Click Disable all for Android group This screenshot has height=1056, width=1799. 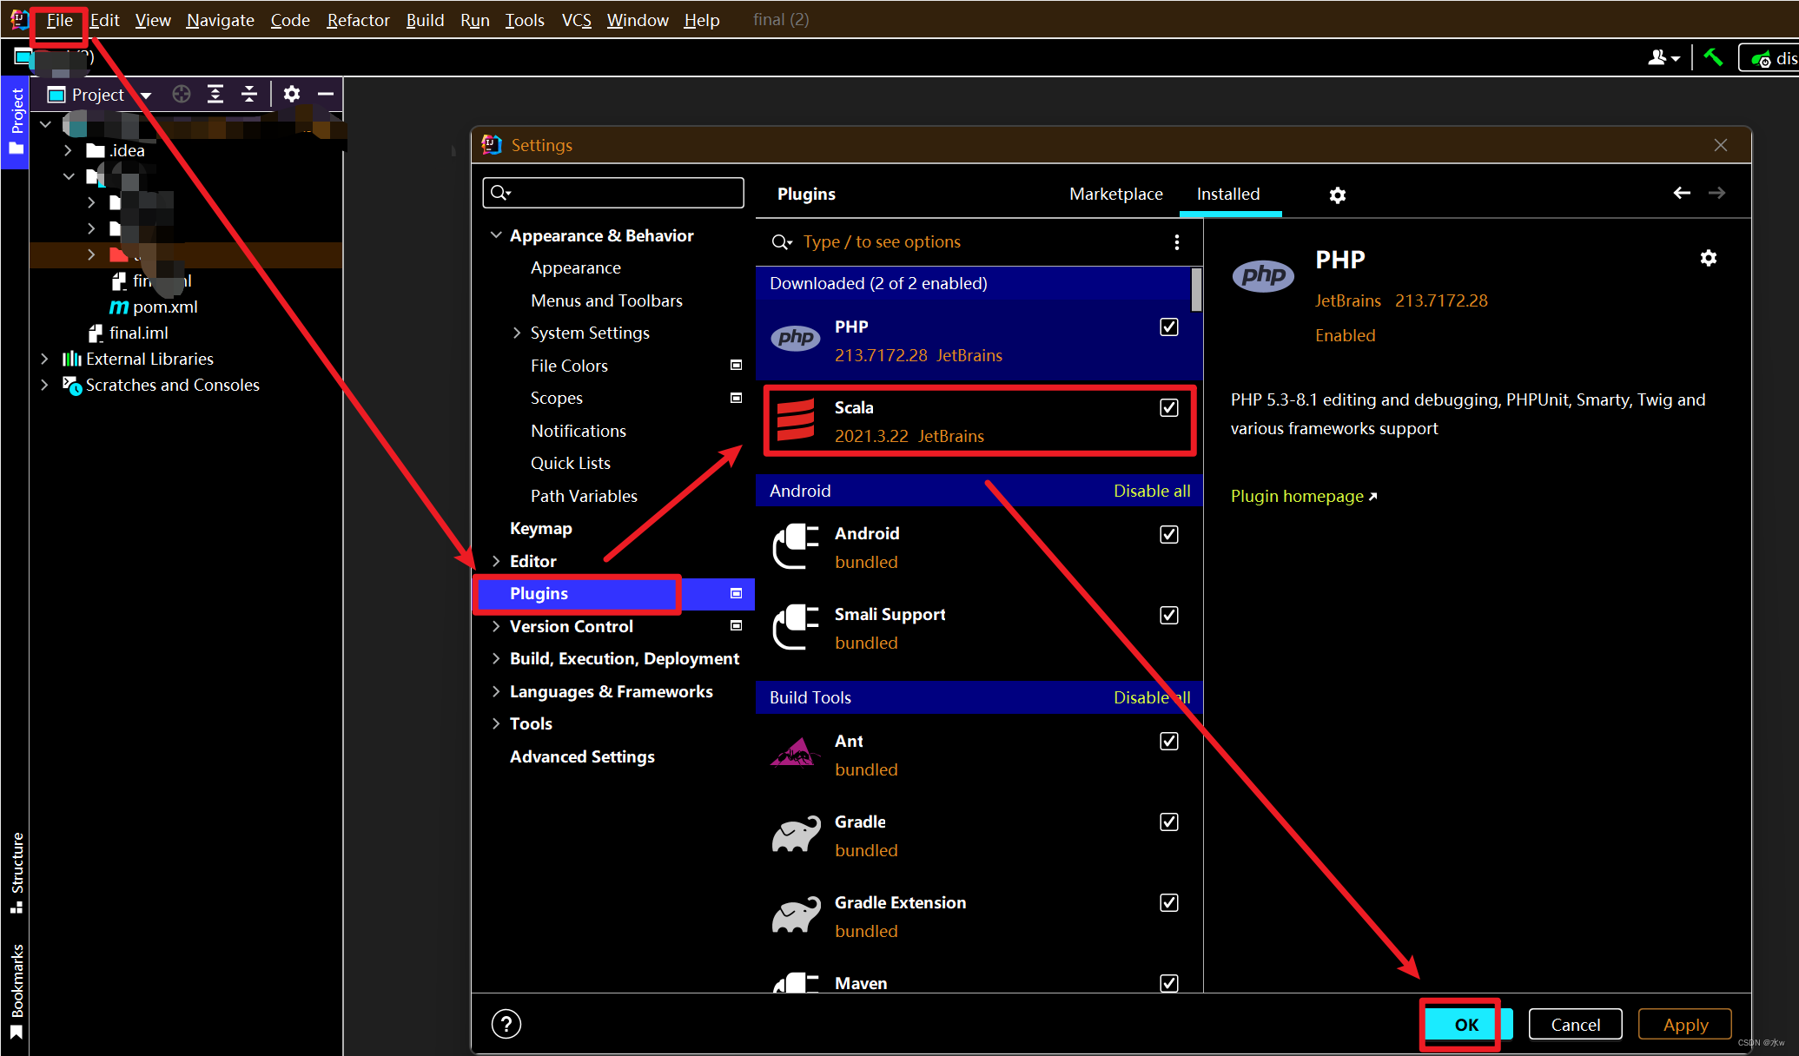click(x=1152, y=491)
